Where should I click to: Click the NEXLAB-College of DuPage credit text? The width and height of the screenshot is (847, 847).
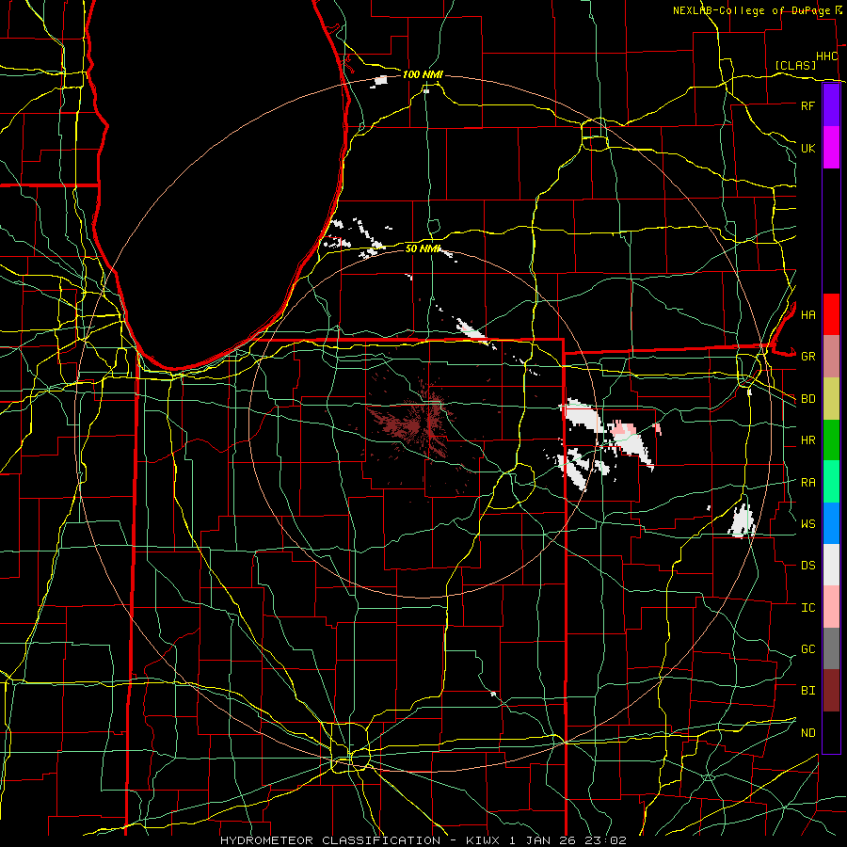[x=753, y=10]
